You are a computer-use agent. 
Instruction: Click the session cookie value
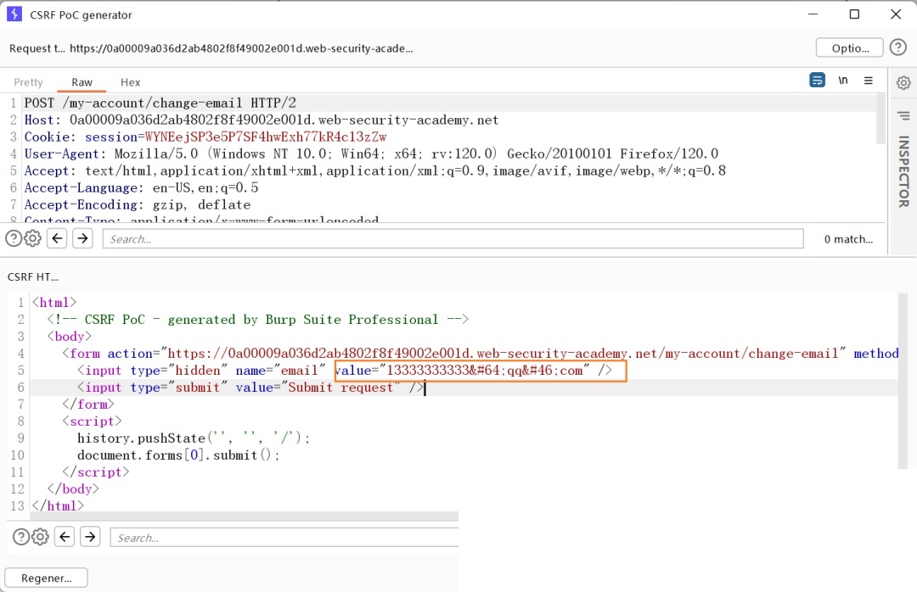coord(266,137)
